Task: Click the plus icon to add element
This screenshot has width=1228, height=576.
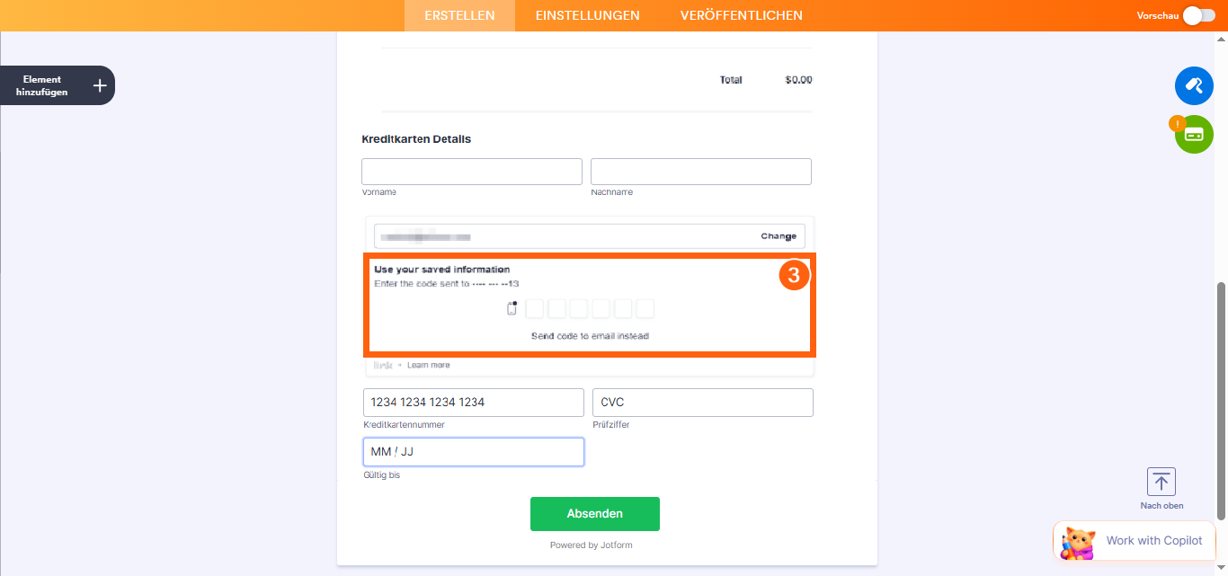Action: pyautogui.click(x=100, y=85)
